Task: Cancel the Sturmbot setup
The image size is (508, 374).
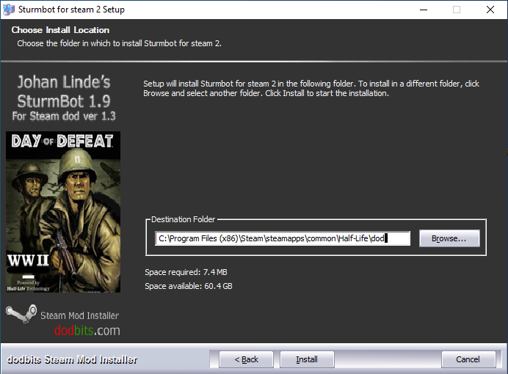Action: click(468, 359)
